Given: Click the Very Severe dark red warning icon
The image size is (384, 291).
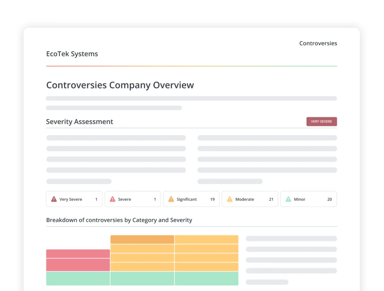Looking at the screenshot, I should pos(54,199).
